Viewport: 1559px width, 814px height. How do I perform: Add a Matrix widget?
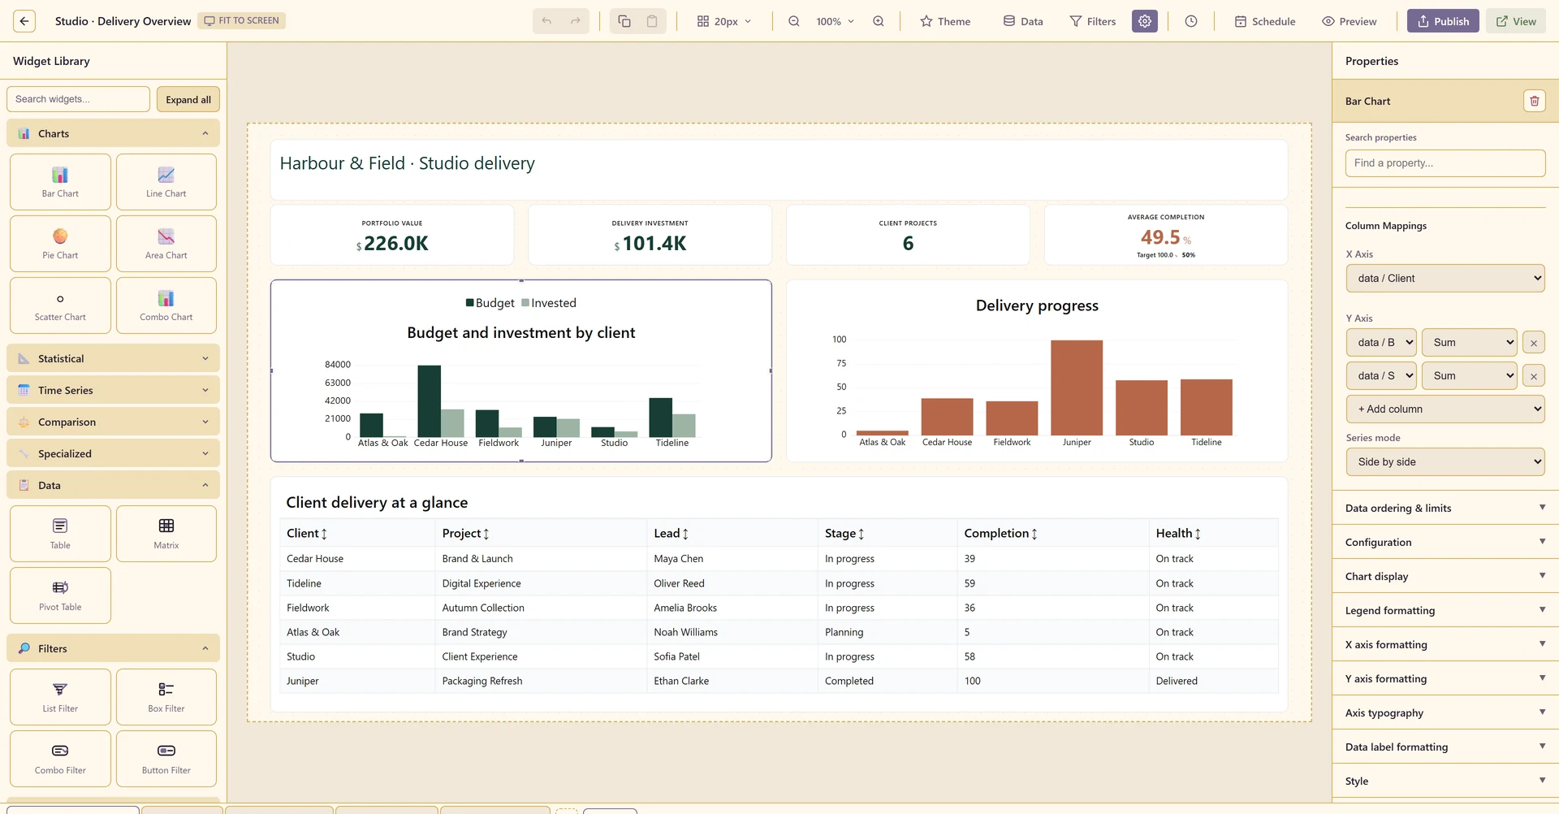point(166,534)
